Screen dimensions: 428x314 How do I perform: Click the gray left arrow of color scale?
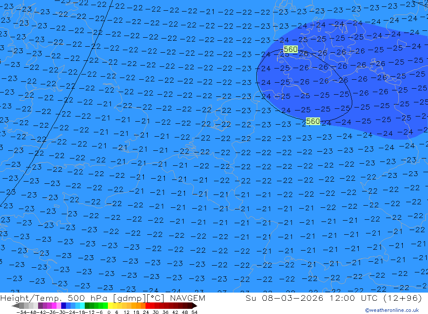pos(15,306)
